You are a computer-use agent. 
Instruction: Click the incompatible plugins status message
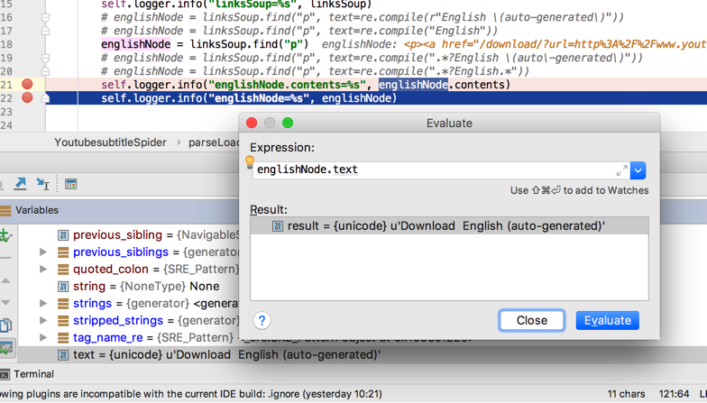[191, 394]
